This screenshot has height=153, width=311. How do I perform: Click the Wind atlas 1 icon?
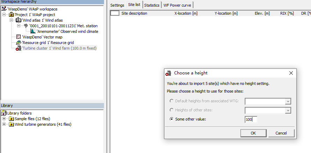pos(18,20)
